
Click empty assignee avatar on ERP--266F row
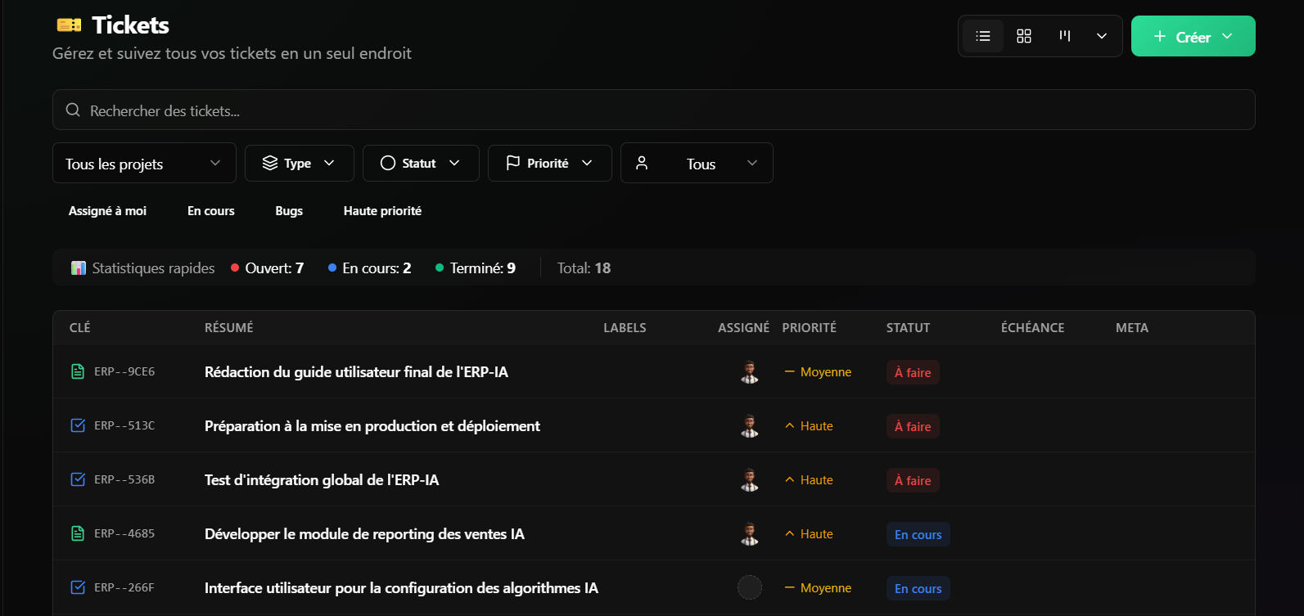click(750, 587)
